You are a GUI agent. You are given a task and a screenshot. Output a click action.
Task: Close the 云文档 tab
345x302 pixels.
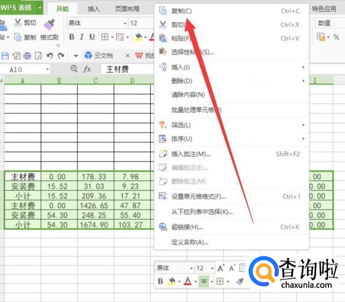tap(128, 56)
